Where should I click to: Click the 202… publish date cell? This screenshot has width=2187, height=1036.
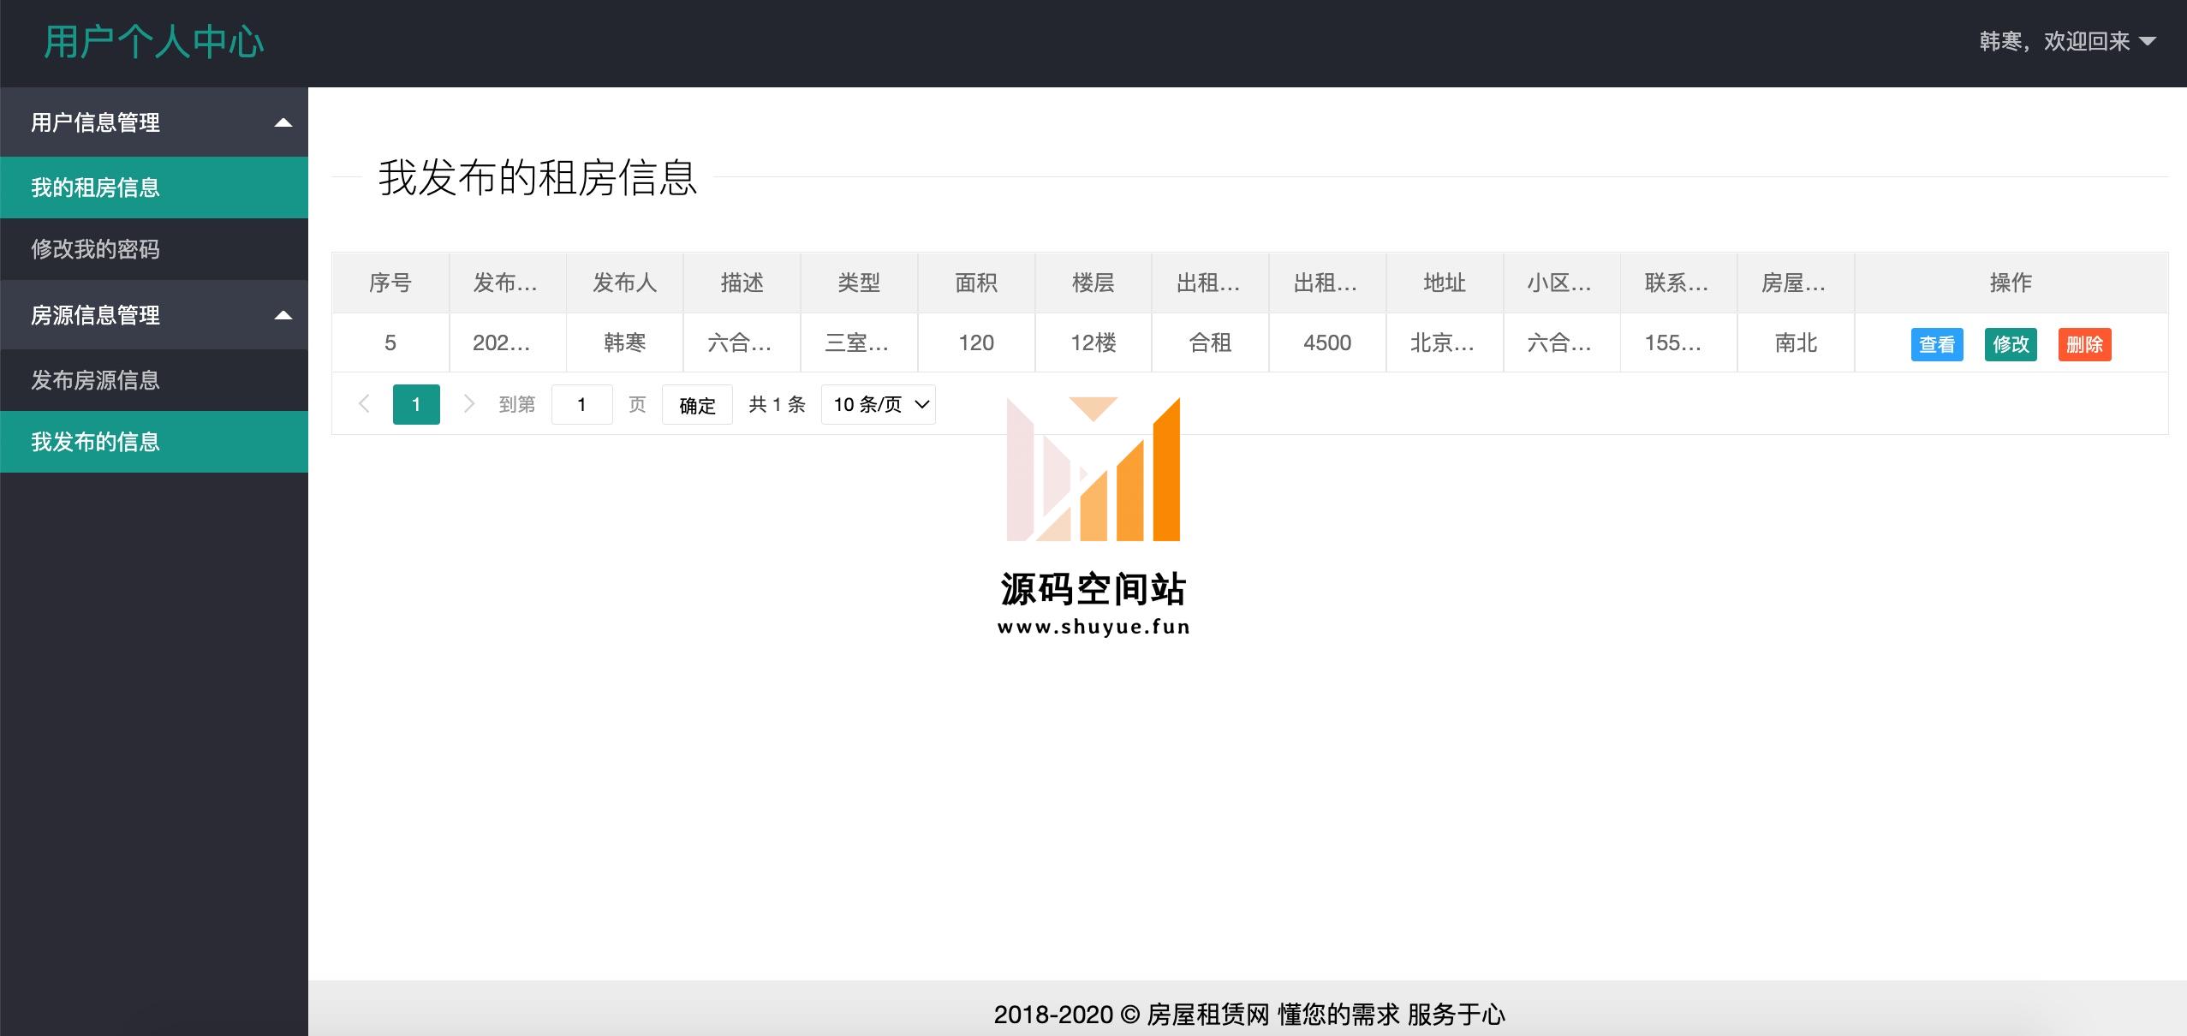pos(507,342)
